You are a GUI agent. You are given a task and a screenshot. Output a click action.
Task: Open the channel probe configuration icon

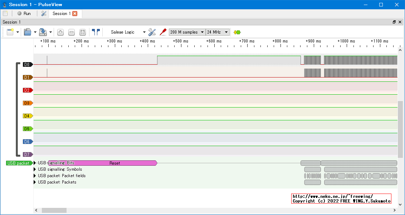[x=163, y=32]
